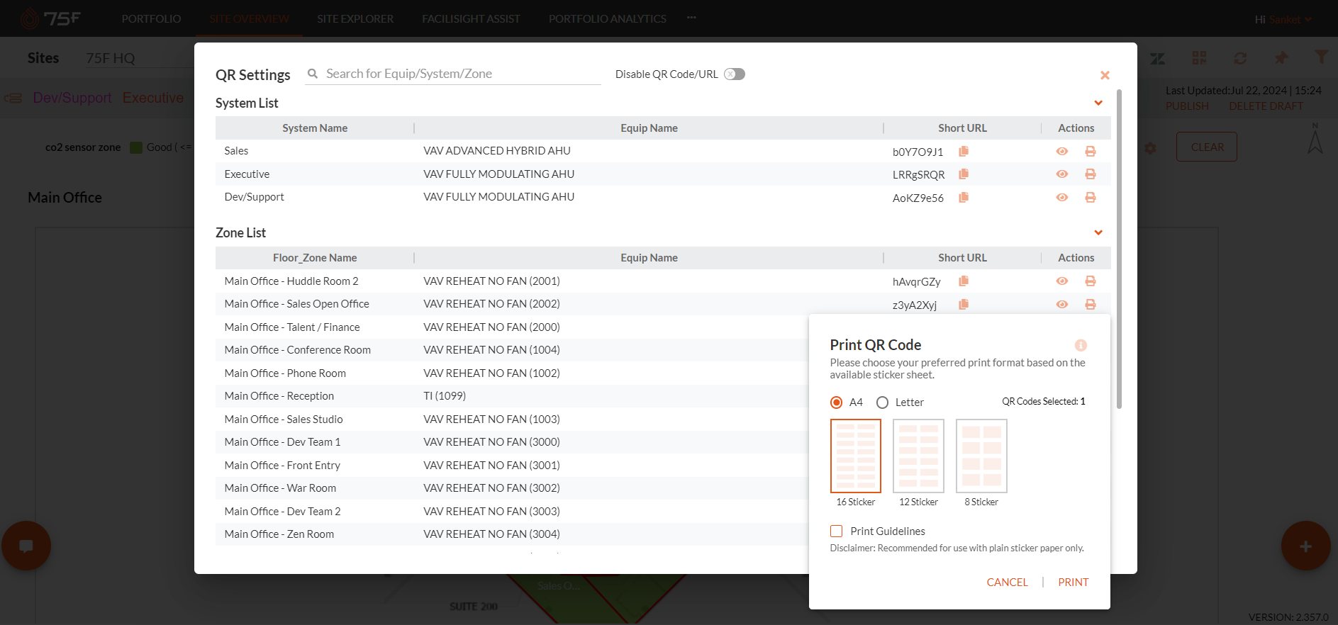
Task: Click the DELETE DRAFT link
Action: 1266,106
